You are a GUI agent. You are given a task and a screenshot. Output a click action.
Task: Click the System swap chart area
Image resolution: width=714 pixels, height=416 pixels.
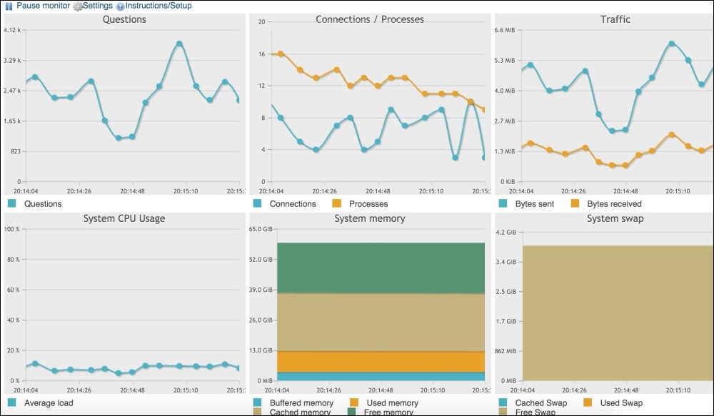(x=618, y=313)
